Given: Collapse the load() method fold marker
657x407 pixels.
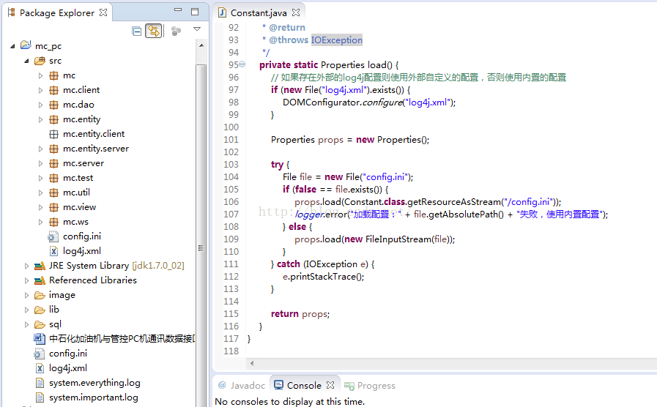Looking at the screenshot, I should pos(242,64).
